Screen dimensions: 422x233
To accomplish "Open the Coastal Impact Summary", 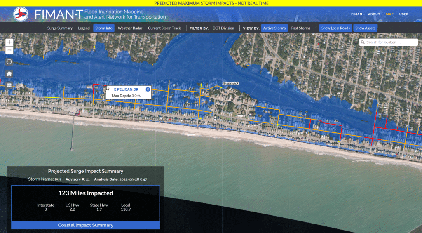I will [x=85, y=225].
